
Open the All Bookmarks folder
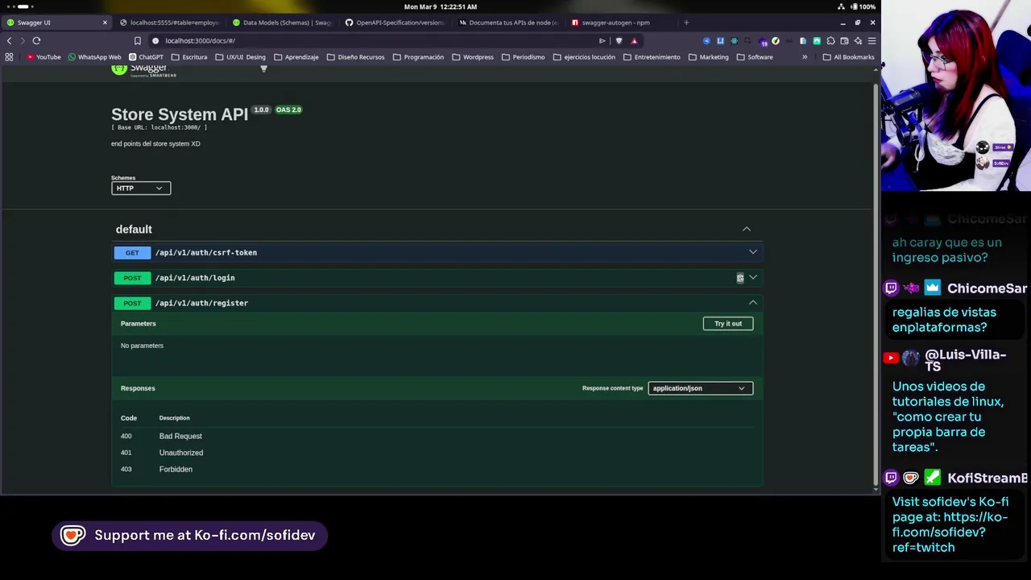coord(848,57)
